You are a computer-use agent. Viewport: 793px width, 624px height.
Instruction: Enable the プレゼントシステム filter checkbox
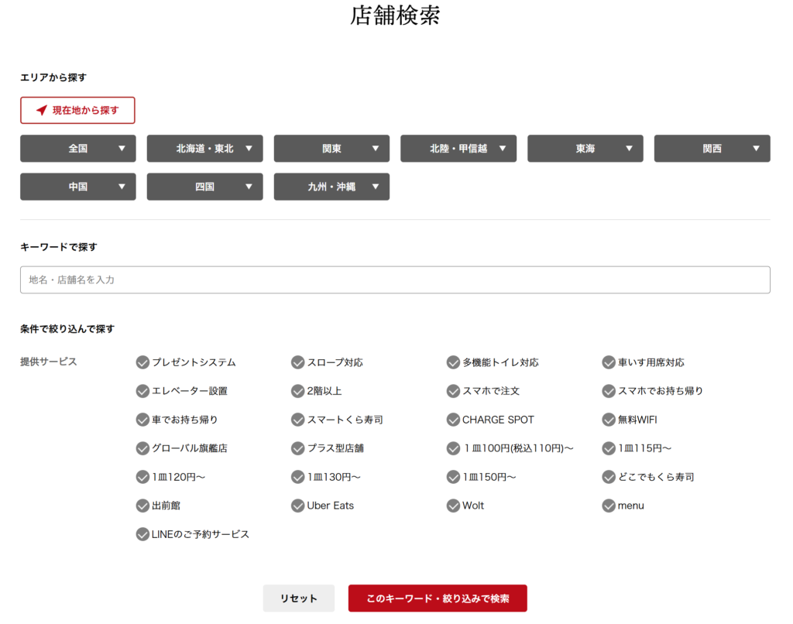(x=142, y=362)
